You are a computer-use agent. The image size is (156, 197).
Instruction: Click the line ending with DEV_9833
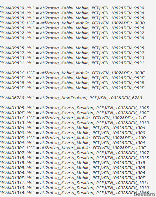coord(72,58)
